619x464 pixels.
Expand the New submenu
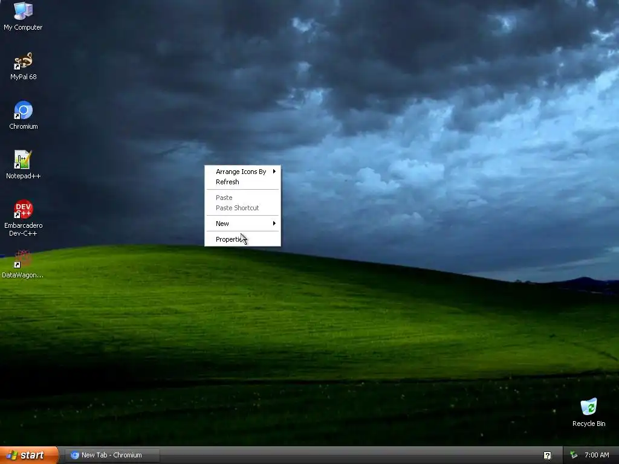tap(243, 224)
